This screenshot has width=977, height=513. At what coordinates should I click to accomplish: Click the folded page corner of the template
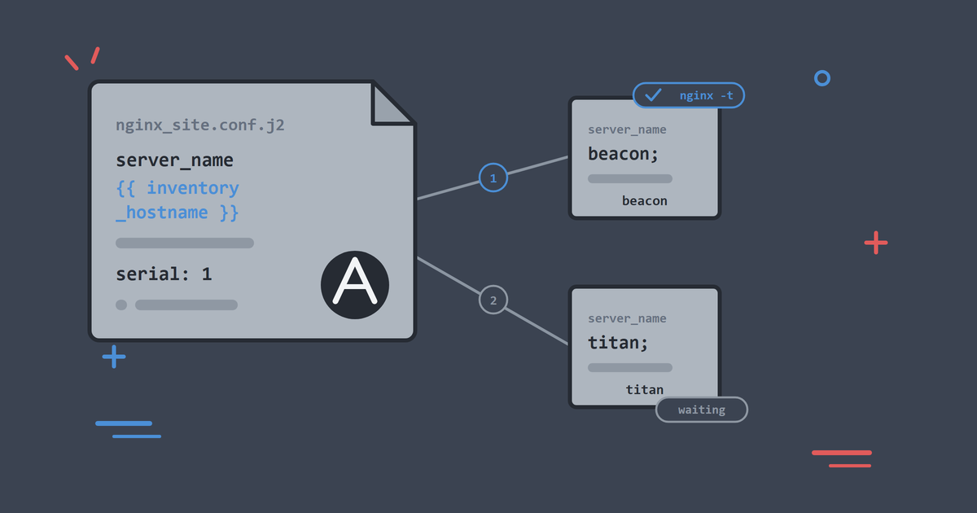coord(393,103)
